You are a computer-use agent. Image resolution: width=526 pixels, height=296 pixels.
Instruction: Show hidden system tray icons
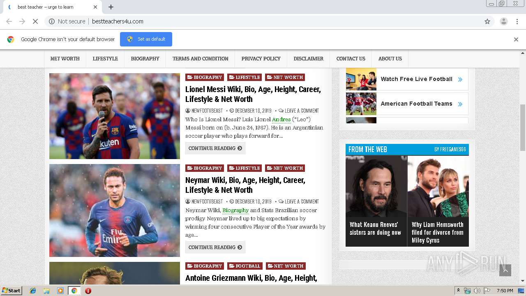tap(458, 291)
